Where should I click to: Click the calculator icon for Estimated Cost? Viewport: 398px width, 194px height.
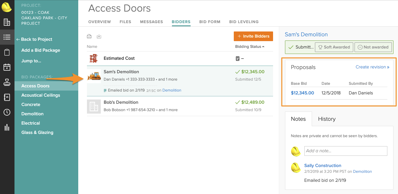point(238,58)
